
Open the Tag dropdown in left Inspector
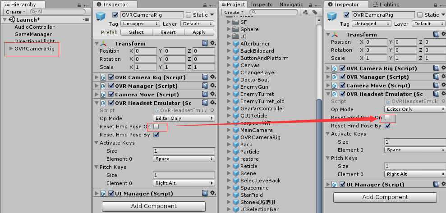pos(140,23)
